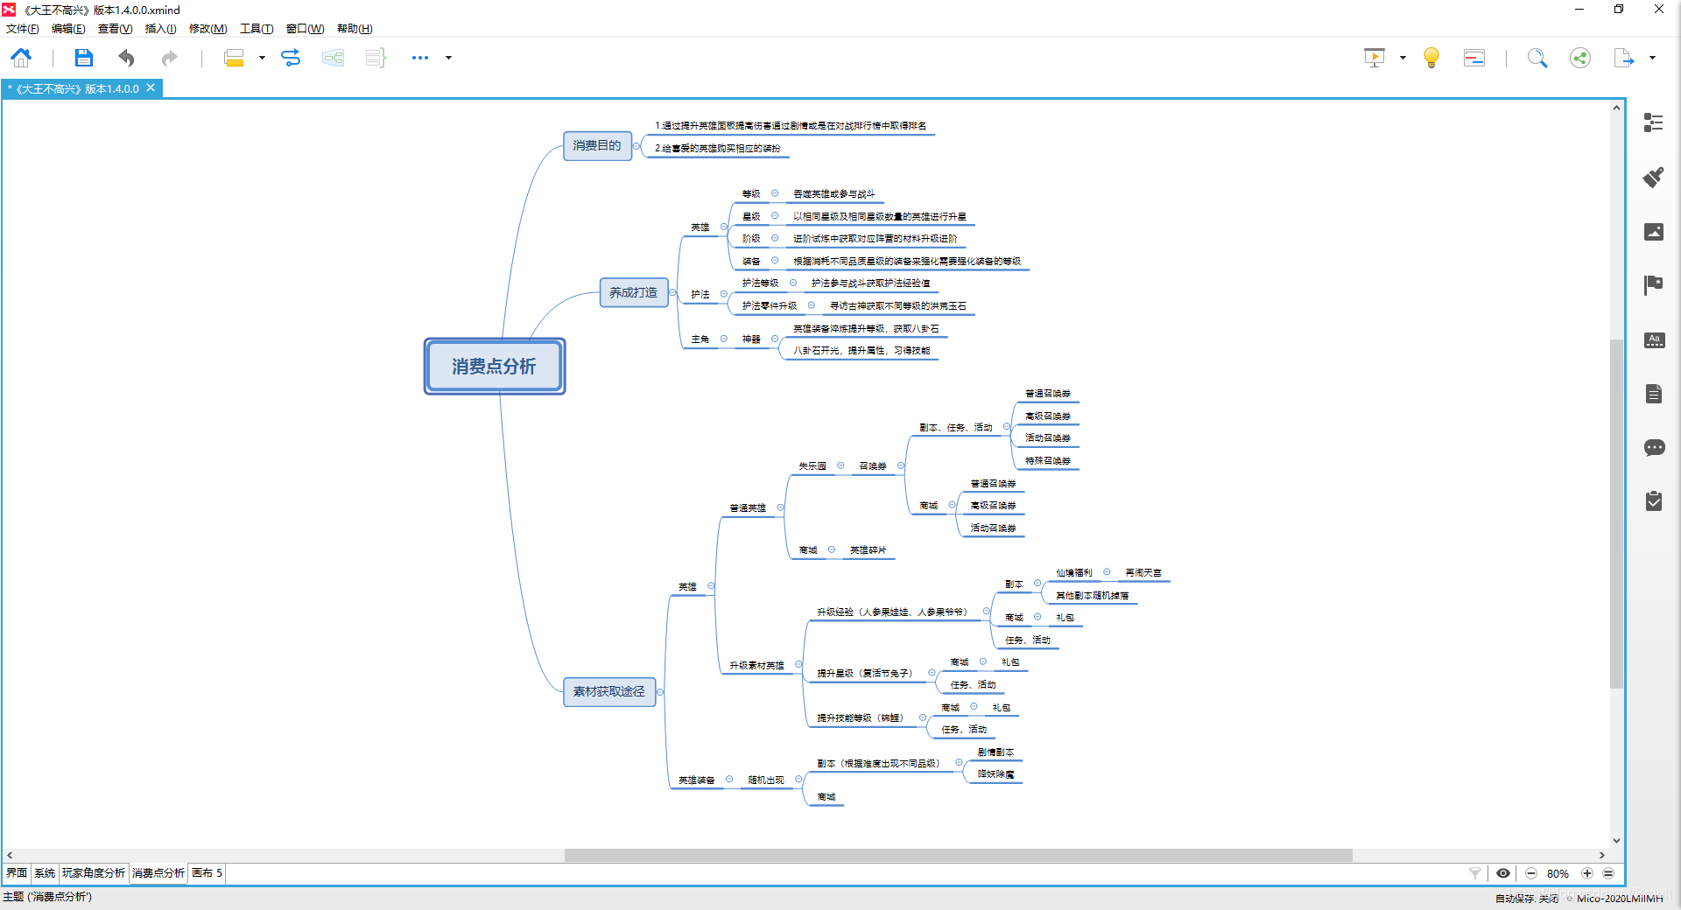Select the 消费目的 topic node
The height and width of the screenshot is (910, 1681).
[597, 146]
